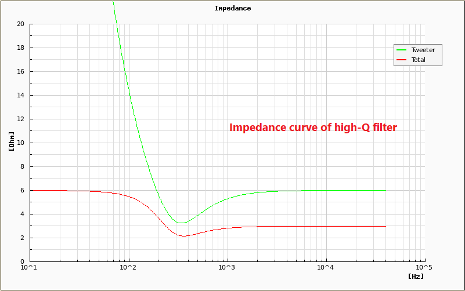Click the 8 y-axis tick label

[x=22, y=167]
